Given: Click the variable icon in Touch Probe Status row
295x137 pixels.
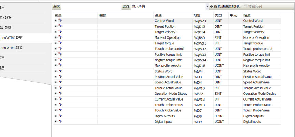Looking at the screenshot, I should click(x=60, y=105).
